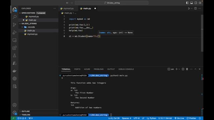
Task: Open the new terminal profile dropdown arrow
Action: [179, 69]
